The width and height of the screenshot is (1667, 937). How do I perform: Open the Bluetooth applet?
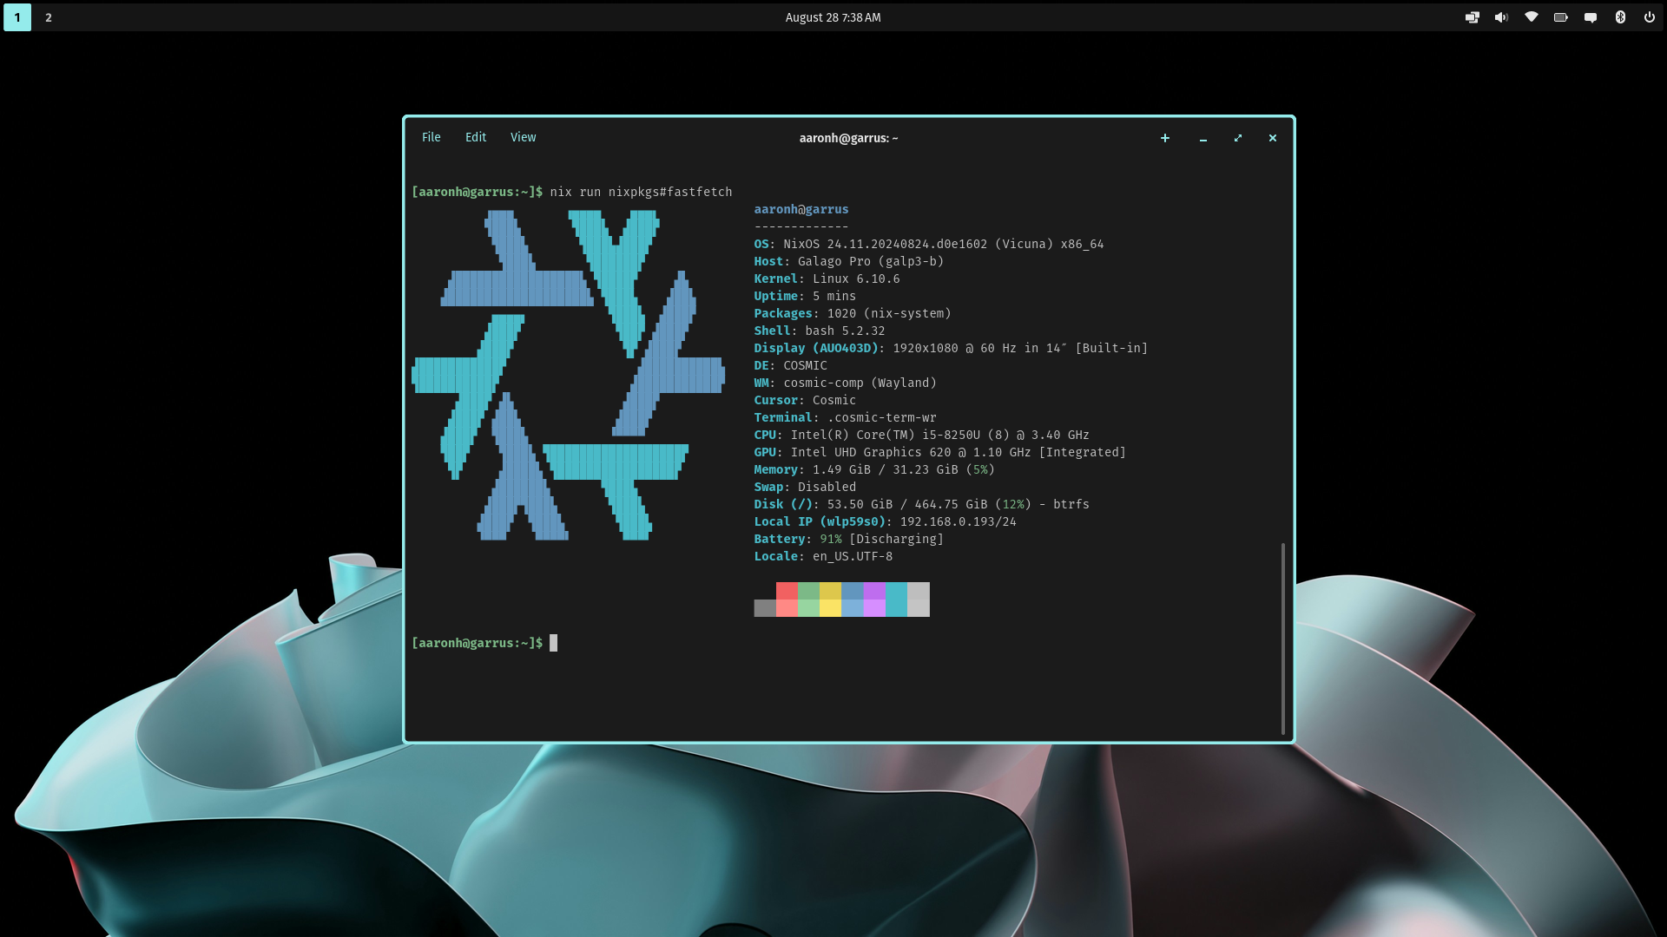tap(1620, 17)
